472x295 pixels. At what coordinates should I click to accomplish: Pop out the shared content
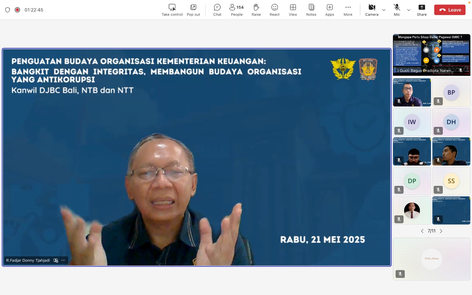pos(193,9)
